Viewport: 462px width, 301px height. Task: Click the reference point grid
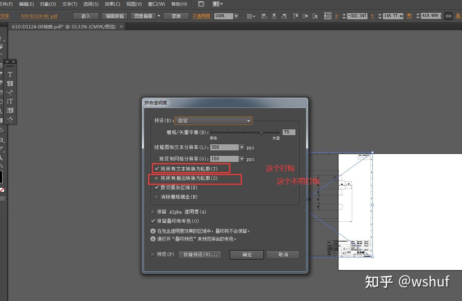pyautogui.click(x=328, y=16)
